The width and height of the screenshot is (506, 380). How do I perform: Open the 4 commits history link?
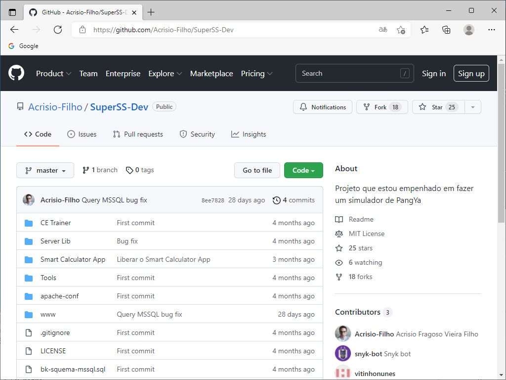coord(294,200)
